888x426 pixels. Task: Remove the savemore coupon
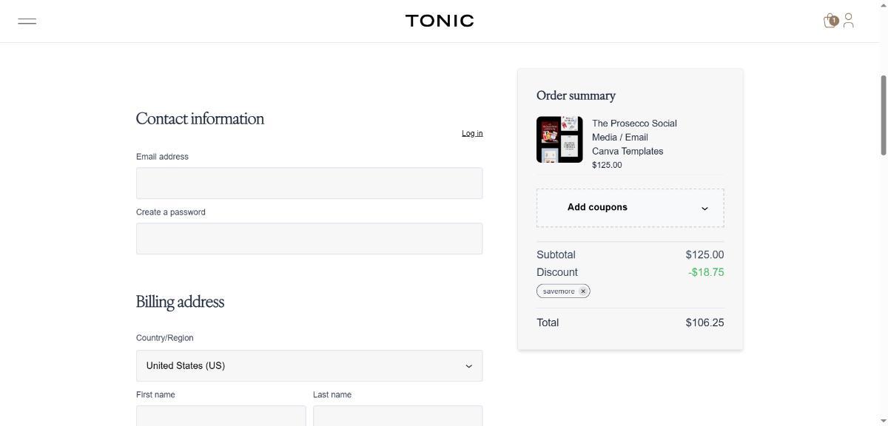pyautogui.click(x=583, y=291)
